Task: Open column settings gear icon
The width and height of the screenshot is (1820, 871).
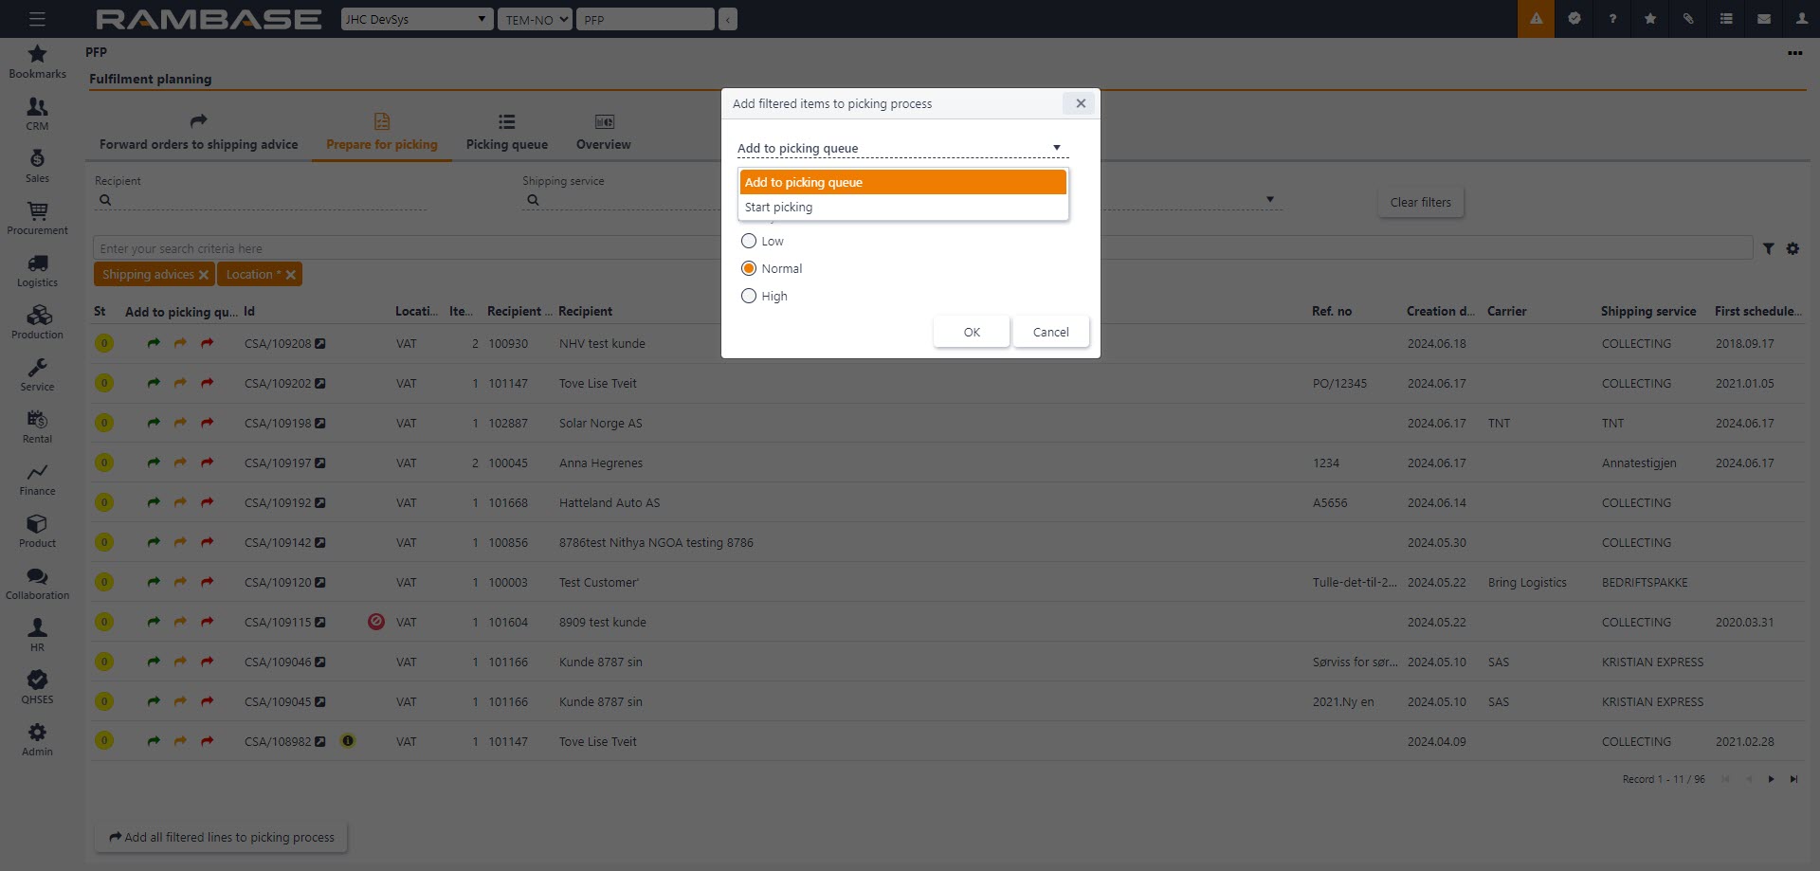Action: coord(1793,248)
